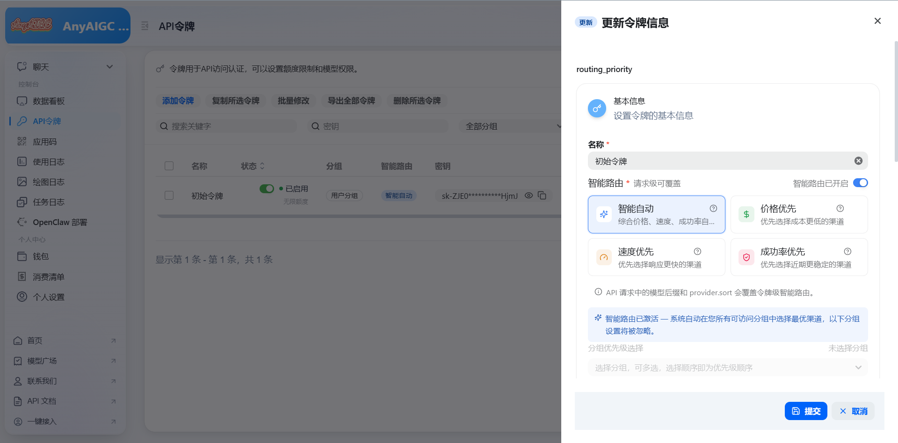Click the AnyAIGC logo icon
Image resolution: width=898 pixels, height=443 pixels.
[32, 25]
